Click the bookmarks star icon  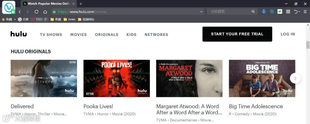tap(3, 20)
